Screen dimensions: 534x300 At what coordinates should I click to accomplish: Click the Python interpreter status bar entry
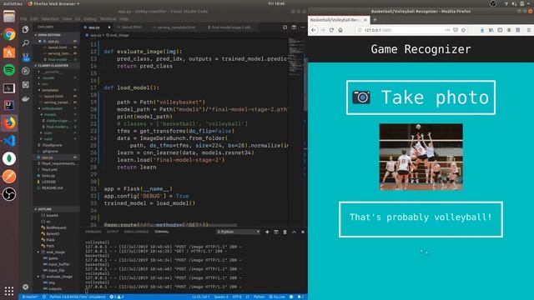click(78, 297)
